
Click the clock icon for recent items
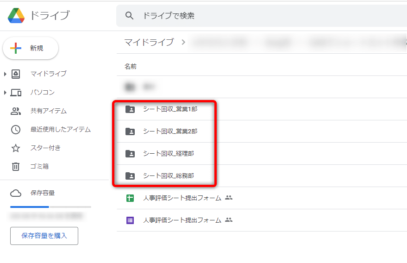pos(16,130)
